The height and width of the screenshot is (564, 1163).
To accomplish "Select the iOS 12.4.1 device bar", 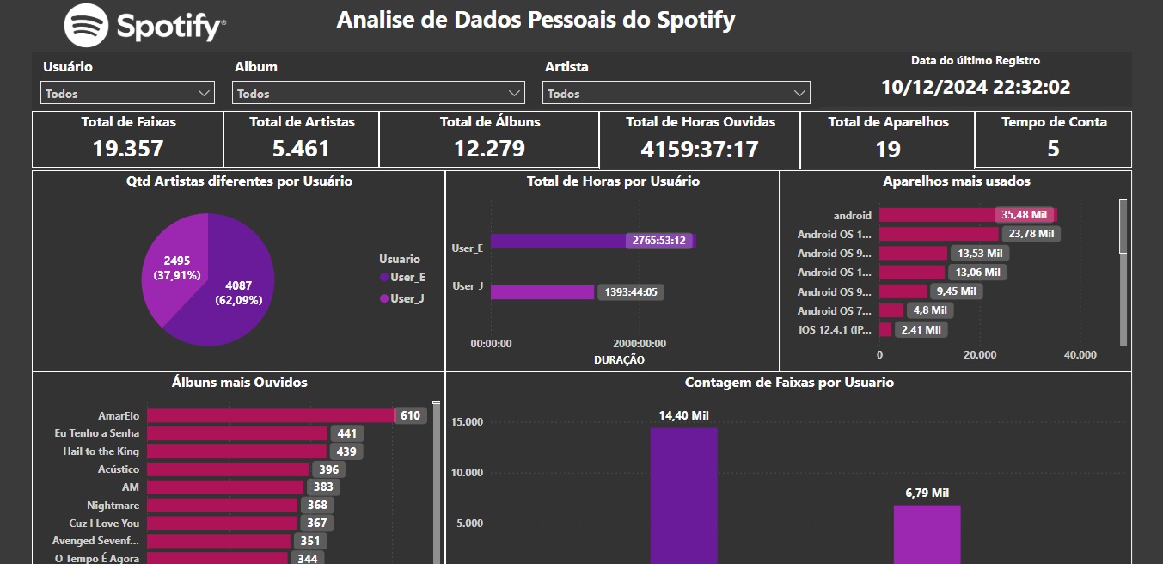I will tap(885, 329).
